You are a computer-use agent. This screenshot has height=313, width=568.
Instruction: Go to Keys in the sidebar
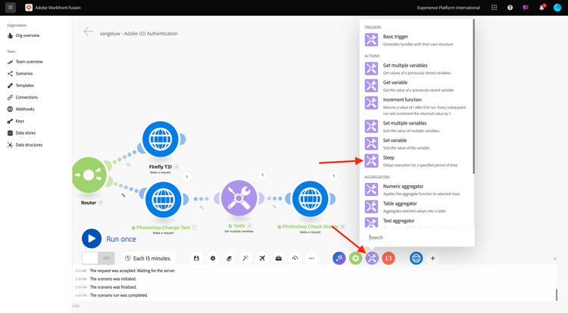[x=16, y=121]
